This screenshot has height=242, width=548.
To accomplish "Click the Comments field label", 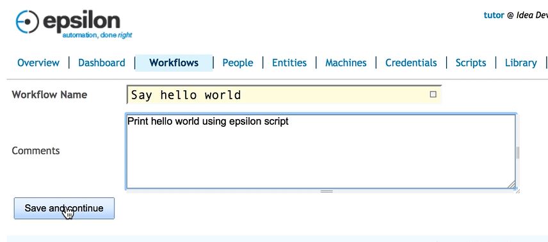I will 36,150.
